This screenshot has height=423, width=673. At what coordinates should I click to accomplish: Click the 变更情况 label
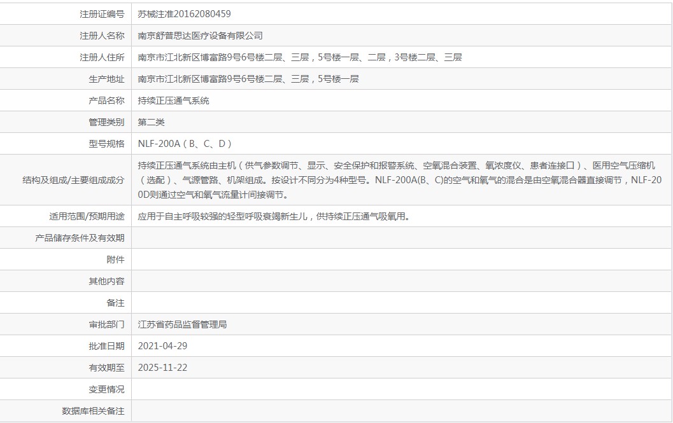tap(106, 389)
